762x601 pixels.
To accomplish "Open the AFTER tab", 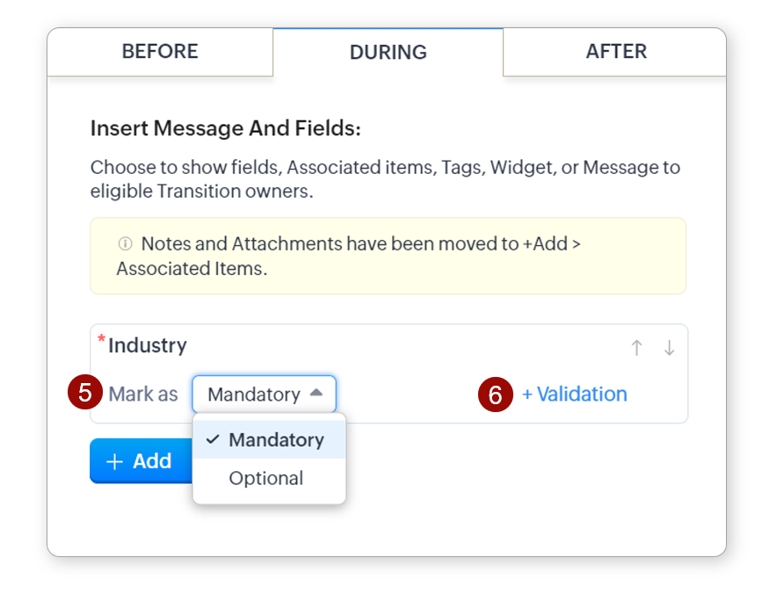I will pos(616,51).
